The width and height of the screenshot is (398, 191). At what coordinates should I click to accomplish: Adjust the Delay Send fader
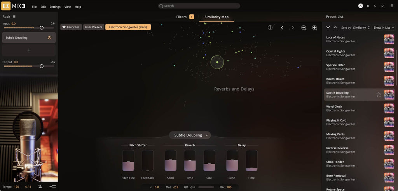pos(232,161)
